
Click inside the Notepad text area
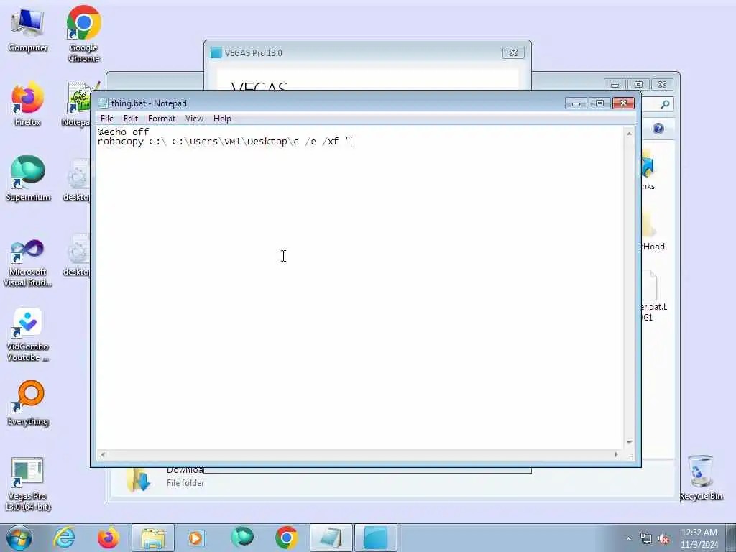tap(361, 287)
